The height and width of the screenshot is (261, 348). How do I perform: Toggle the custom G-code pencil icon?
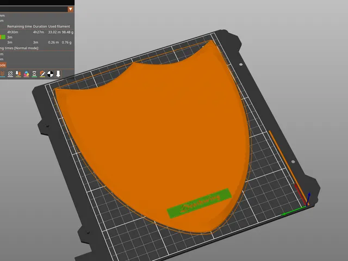tap(42, 74)
